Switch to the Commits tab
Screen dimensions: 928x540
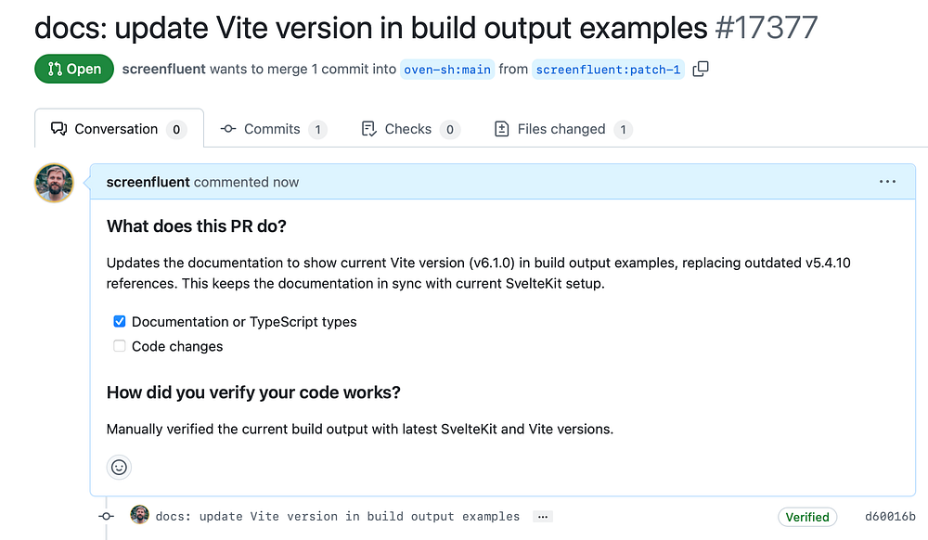coord(273,129)
